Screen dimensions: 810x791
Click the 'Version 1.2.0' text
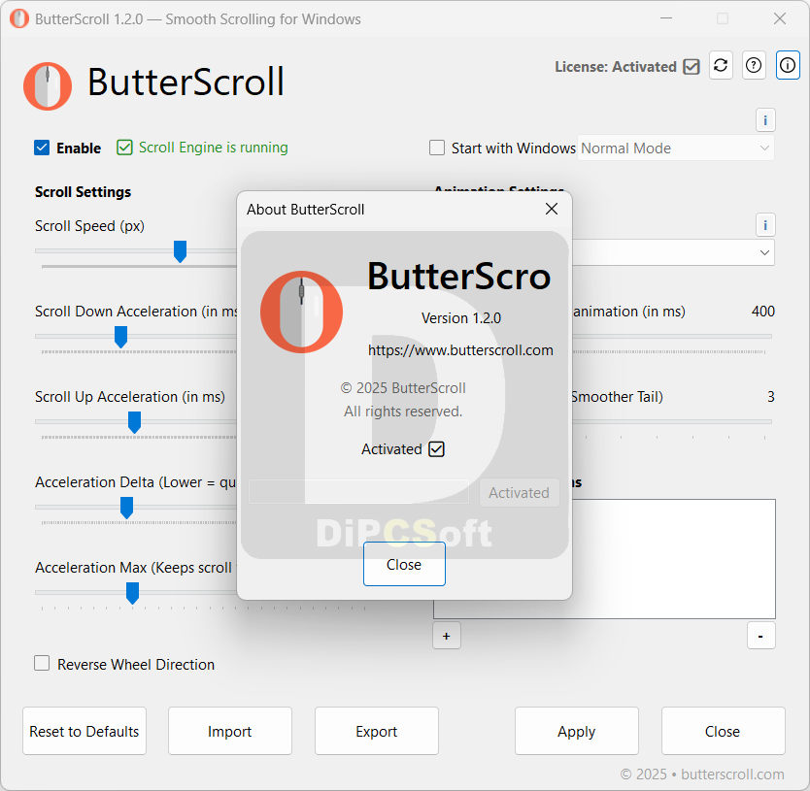(x=461, y=318)
